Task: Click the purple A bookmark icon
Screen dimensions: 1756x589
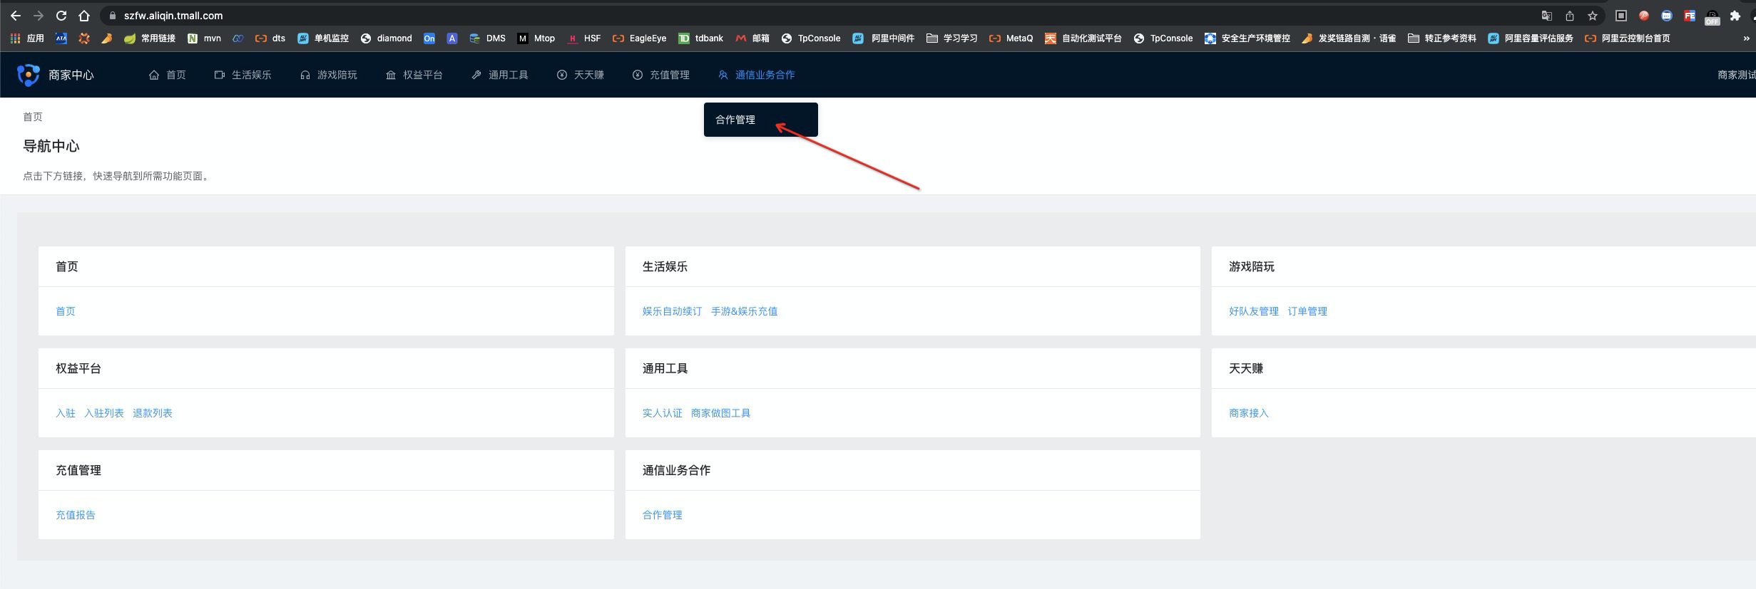Action: coord(452,38)
